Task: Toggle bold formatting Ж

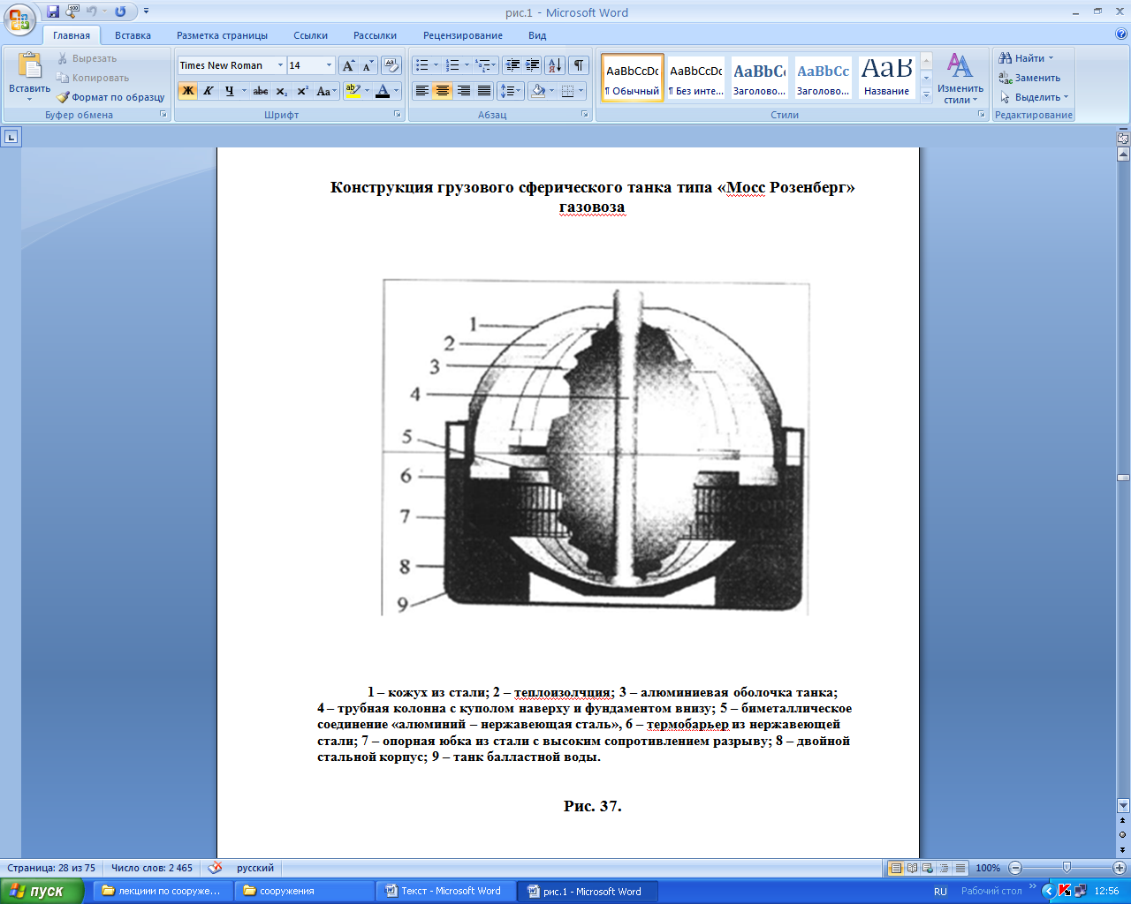Action: (x=187, y=91)
